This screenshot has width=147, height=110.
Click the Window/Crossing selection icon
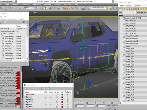pyautogui.click(x=9, y=8)
